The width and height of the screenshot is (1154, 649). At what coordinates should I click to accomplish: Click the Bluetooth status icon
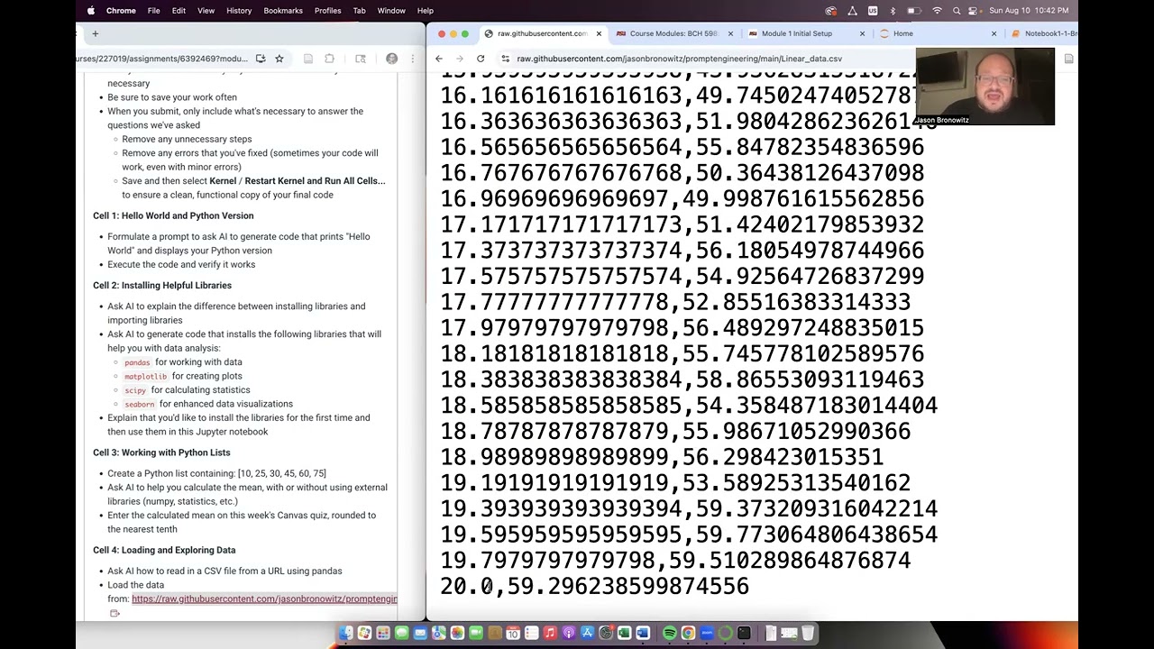893,11
